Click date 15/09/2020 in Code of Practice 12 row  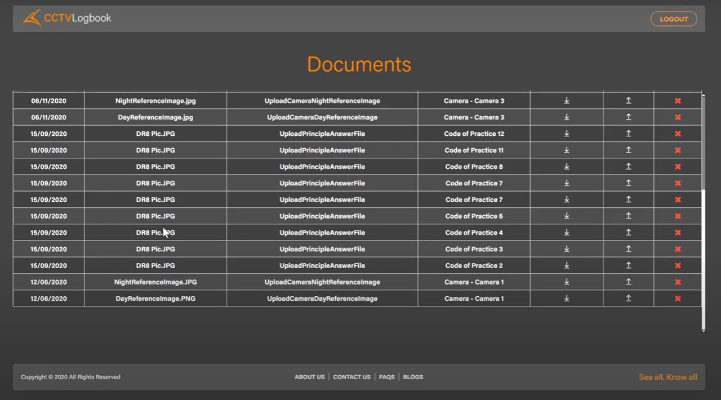click(49, 134)
